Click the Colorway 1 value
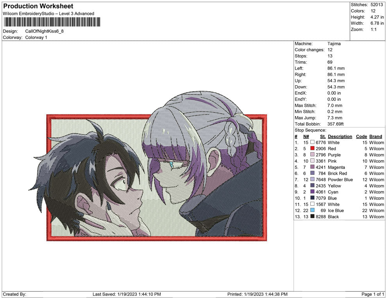The image size is (387, 298). [36, 38]
